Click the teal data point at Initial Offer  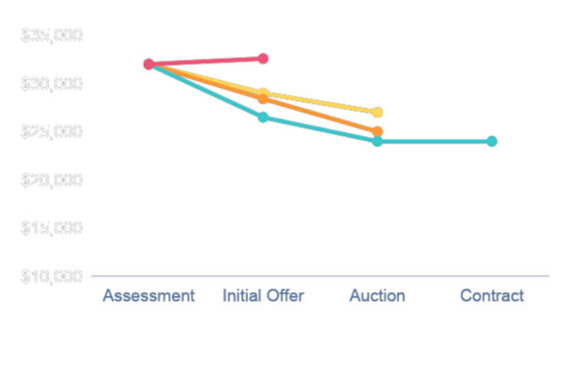click(263, 117)
